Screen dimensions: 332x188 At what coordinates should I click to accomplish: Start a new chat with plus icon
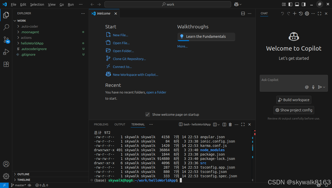point(294,14)
